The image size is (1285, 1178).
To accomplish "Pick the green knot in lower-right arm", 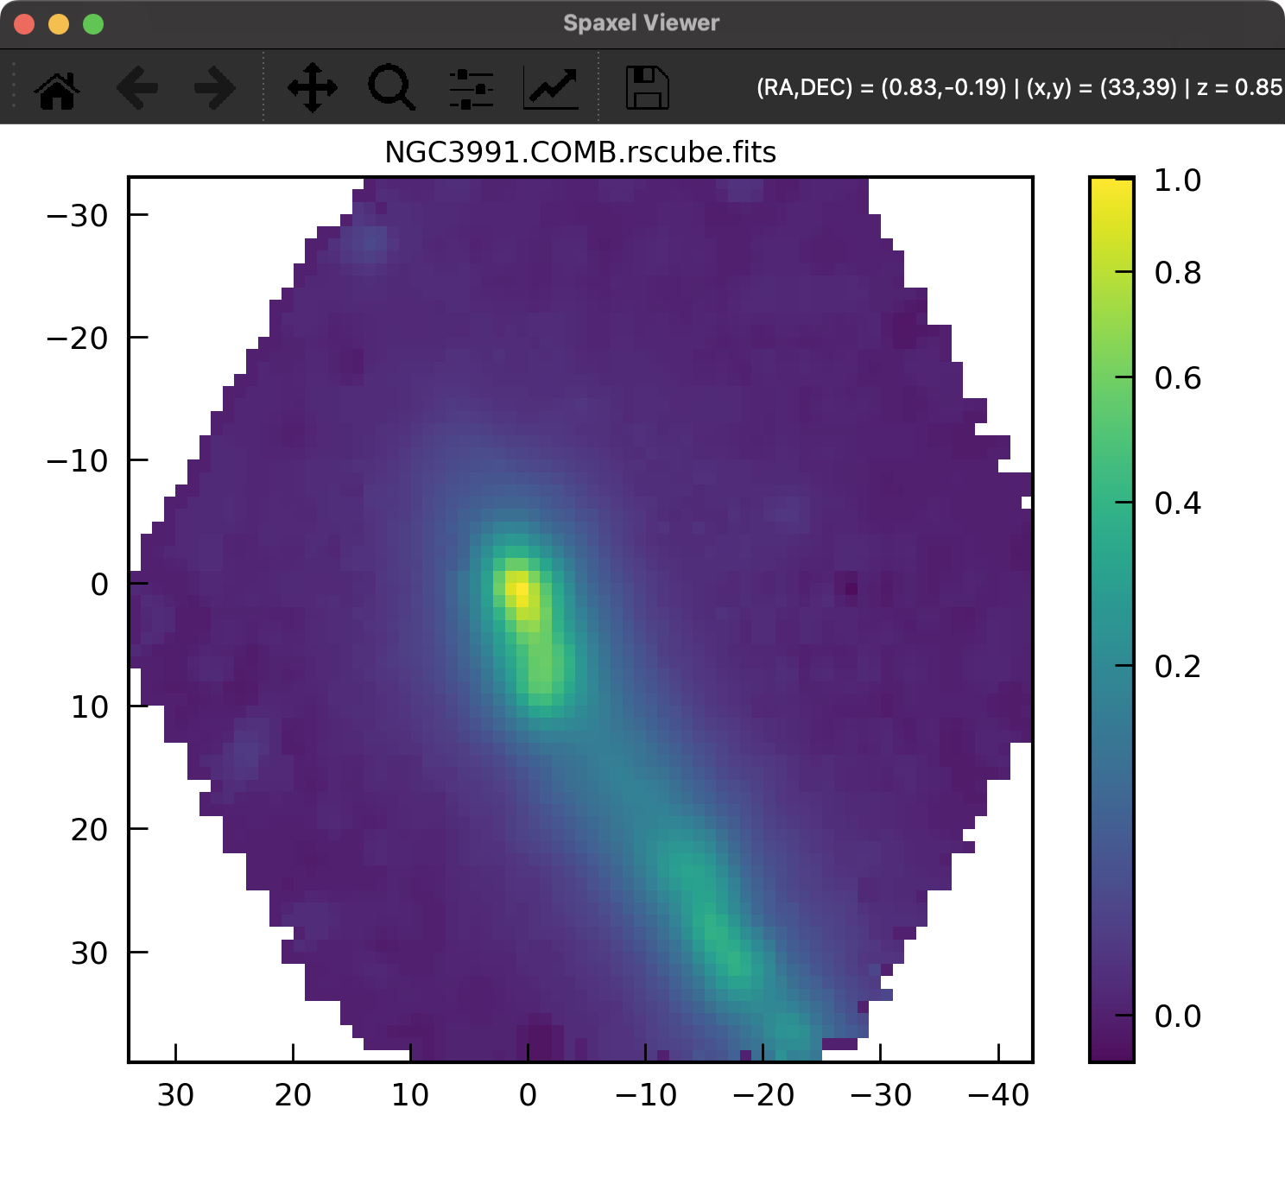I will 737,960.
